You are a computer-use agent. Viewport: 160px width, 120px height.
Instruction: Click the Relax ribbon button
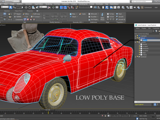tap(73, 14)
